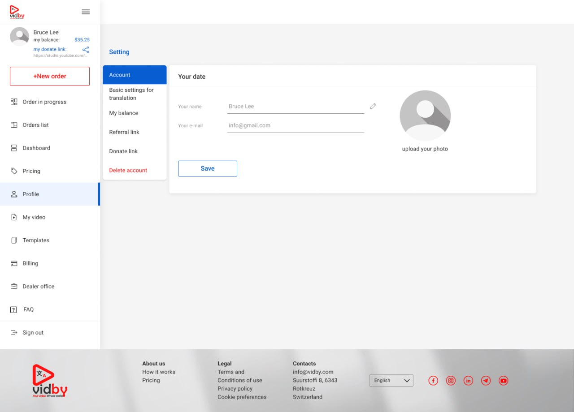Viewport: 574px width, 412px height.
Task: Open the Facebook icon in footer
Action: pyautogui.click(x=433, y=381)
